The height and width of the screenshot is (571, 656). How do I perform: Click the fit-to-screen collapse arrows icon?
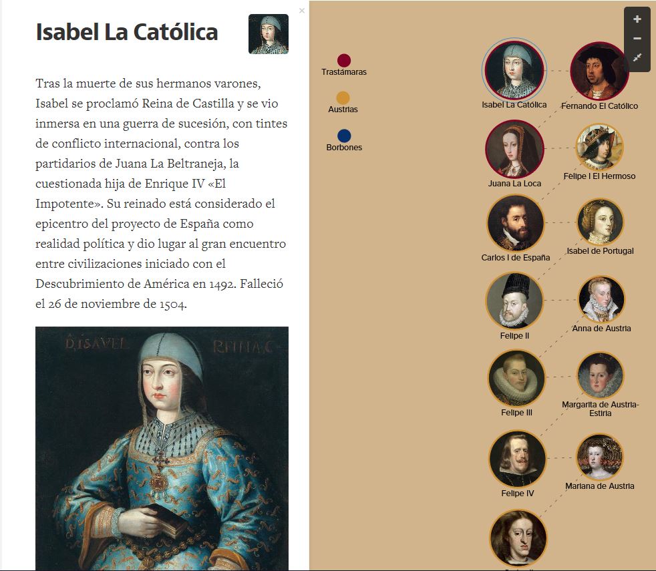coord(637,57)
